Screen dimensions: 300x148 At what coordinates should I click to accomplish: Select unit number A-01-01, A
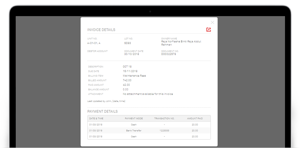94,43
